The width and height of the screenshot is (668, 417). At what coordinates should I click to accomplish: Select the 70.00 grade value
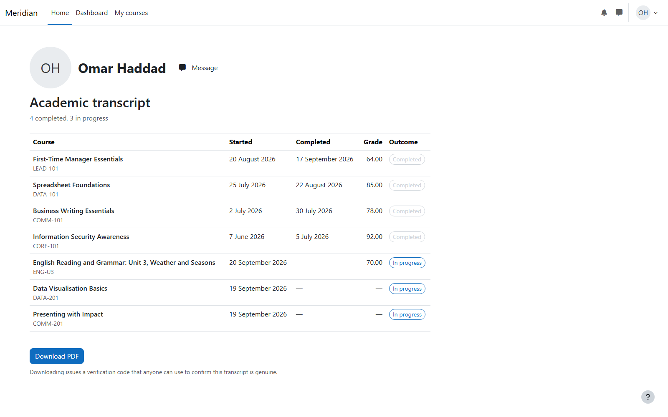(x=374, y=263)
